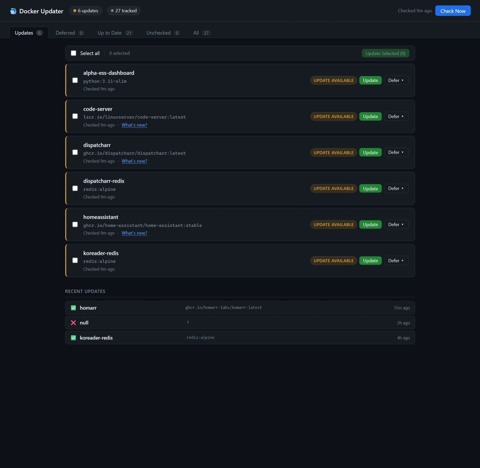This screenshot has width=480, height=468.
Task: Click green success icon in koreader-redis recent row
Action: point(73,338)
